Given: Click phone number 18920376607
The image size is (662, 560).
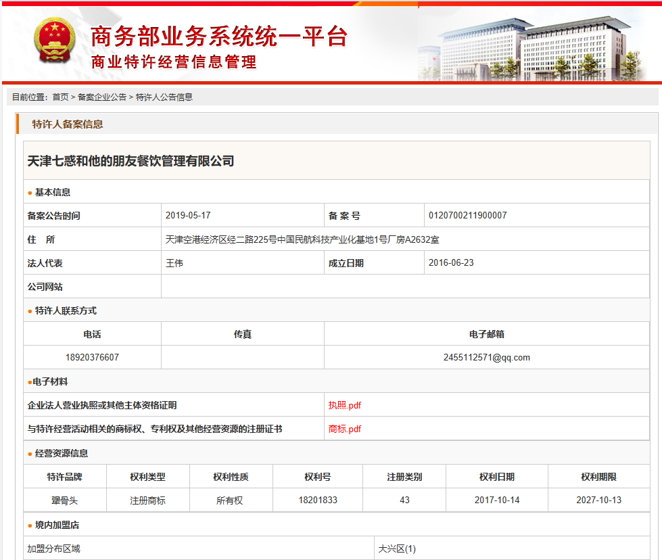Looking at the screenshot, I should point(92,357).
